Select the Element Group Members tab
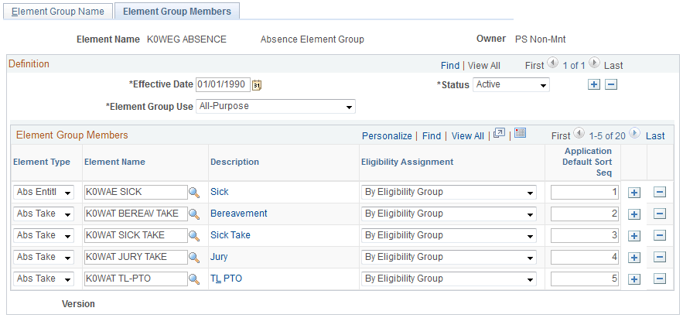 coord(177,11)
